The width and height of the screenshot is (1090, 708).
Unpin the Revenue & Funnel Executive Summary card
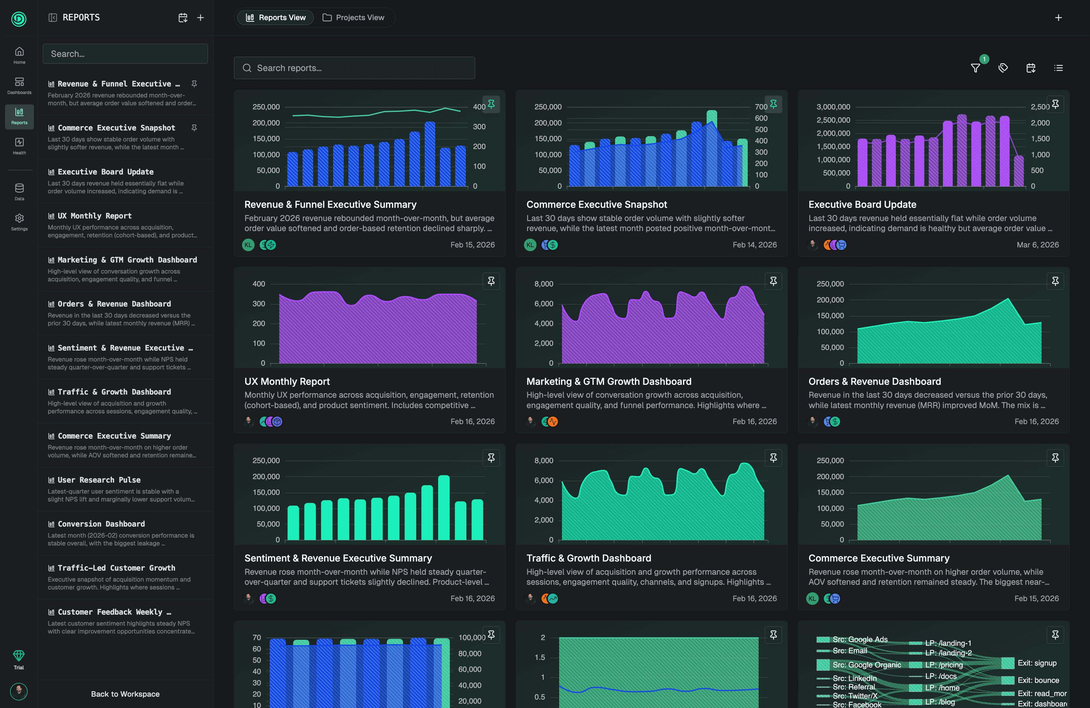(491, 104)
